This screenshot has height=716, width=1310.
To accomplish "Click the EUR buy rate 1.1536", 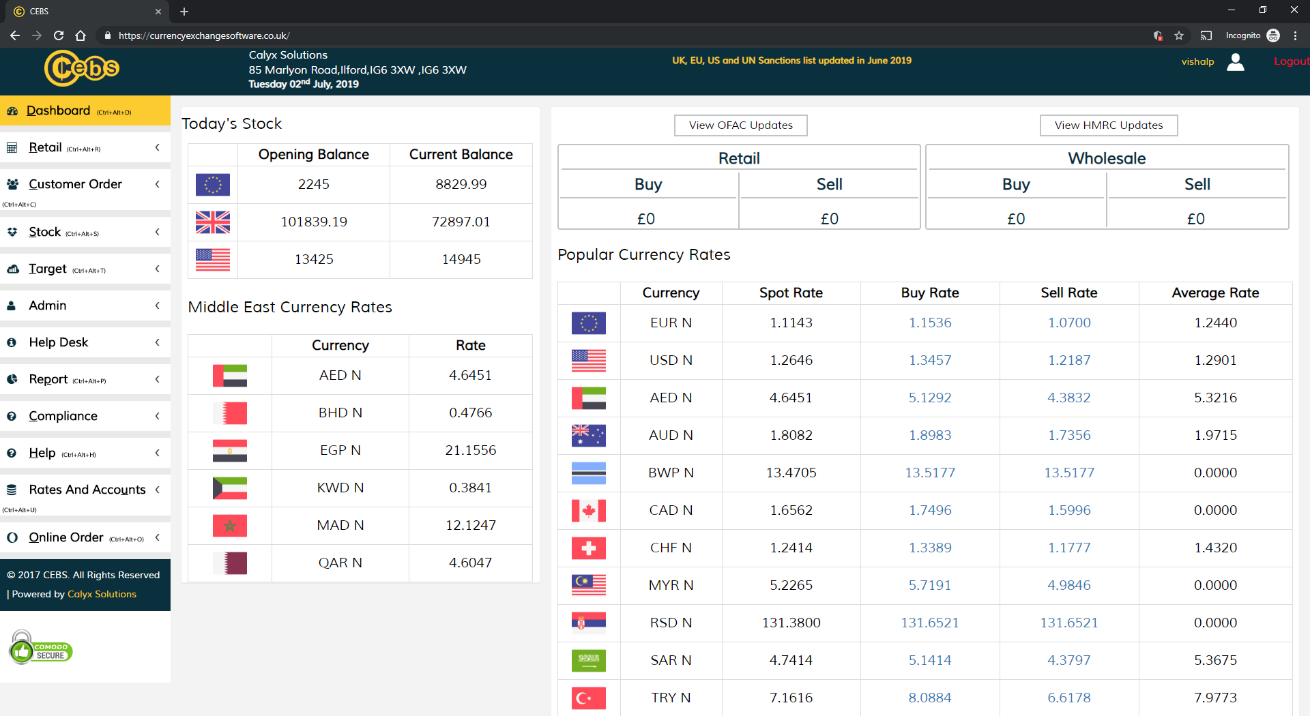I will coord(929,323).
